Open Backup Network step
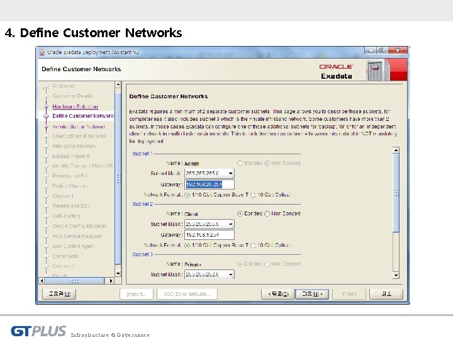 pyautogui.click(x=71, y=156)
